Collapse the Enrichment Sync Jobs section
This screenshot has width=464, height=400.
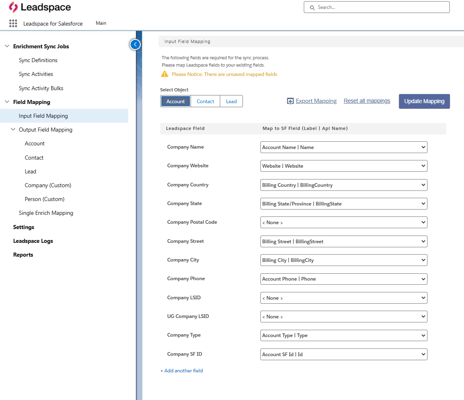(x=7, y=46)
